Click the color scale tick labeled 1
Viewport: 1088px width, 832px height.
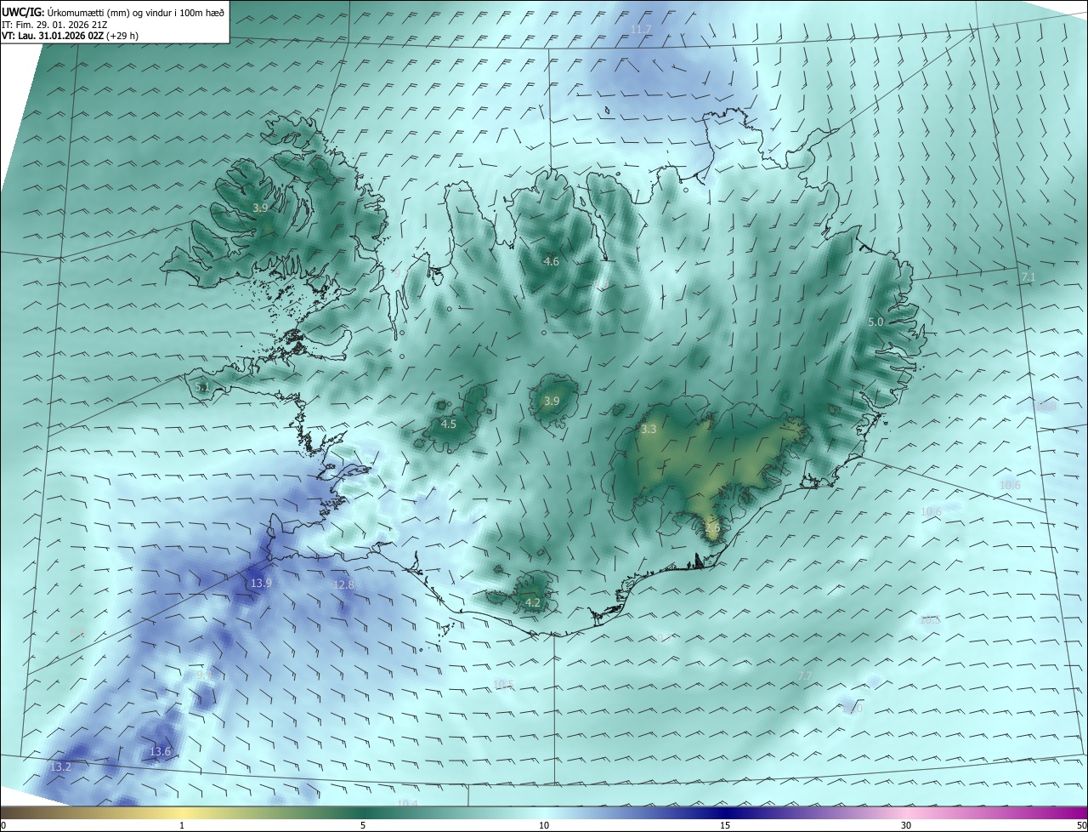pos(182,825)
